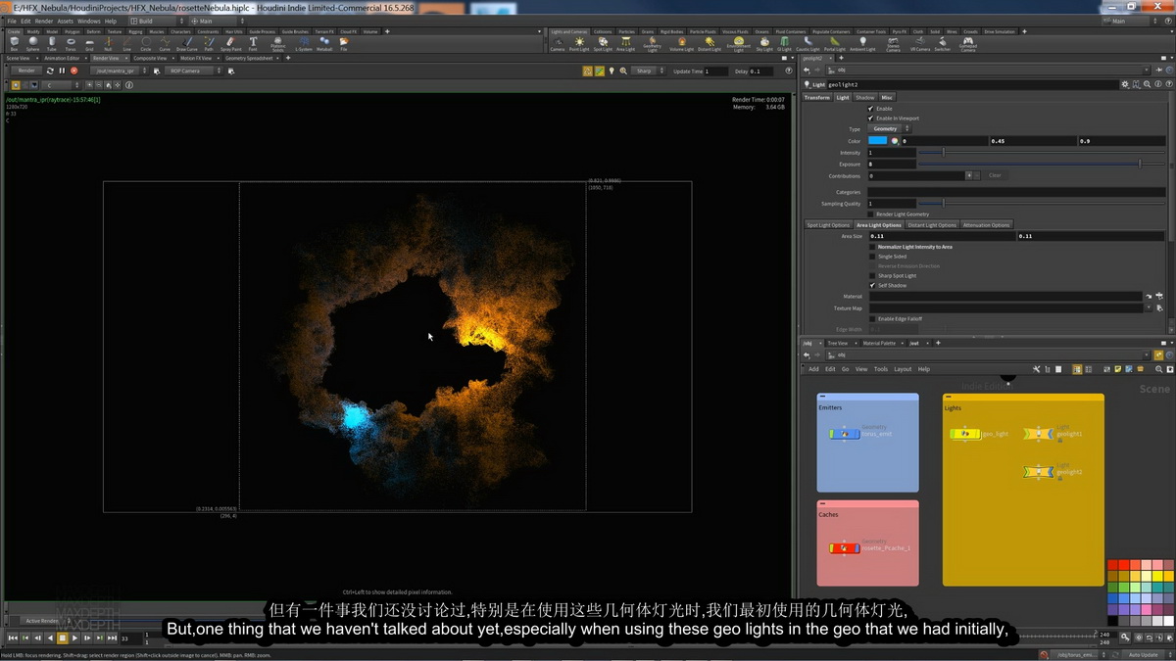Open the light Type Geometry dropdown
The height and width of the screenshot is (661, 1176).
click(x=890, y=129)
